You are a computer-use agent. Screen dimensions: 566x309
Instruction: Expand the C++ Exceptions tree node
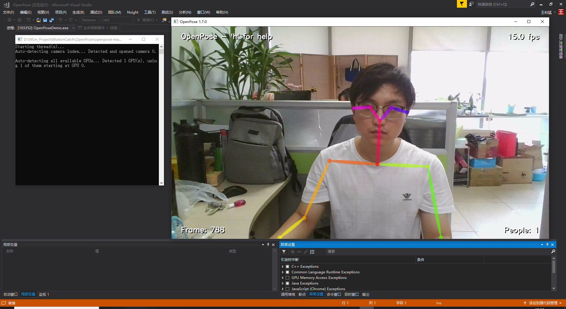pos(283,267)
